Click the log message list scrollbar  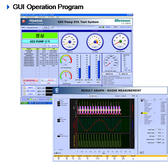[131, 80]
